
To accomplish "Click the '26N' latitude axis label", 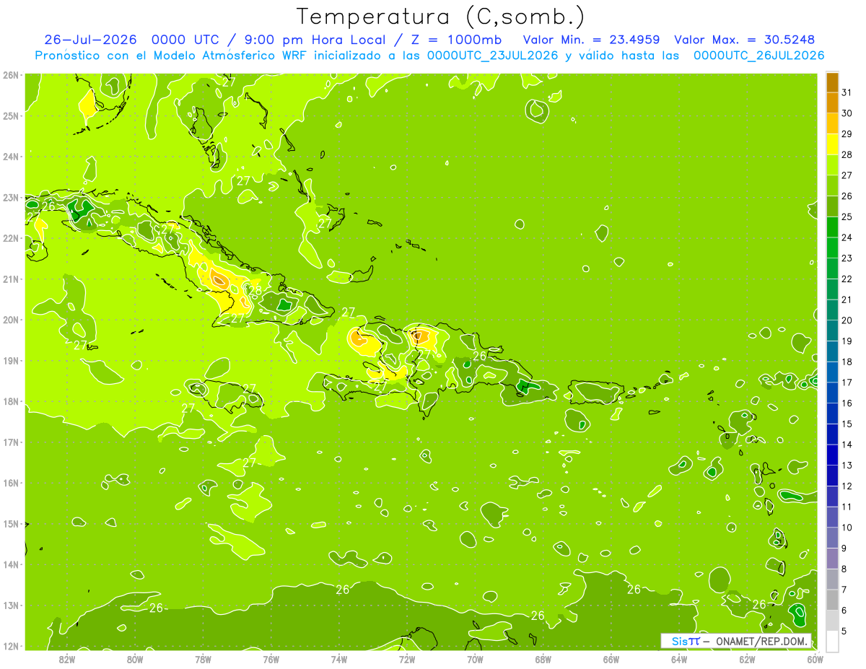I will [x=11, y=75].
